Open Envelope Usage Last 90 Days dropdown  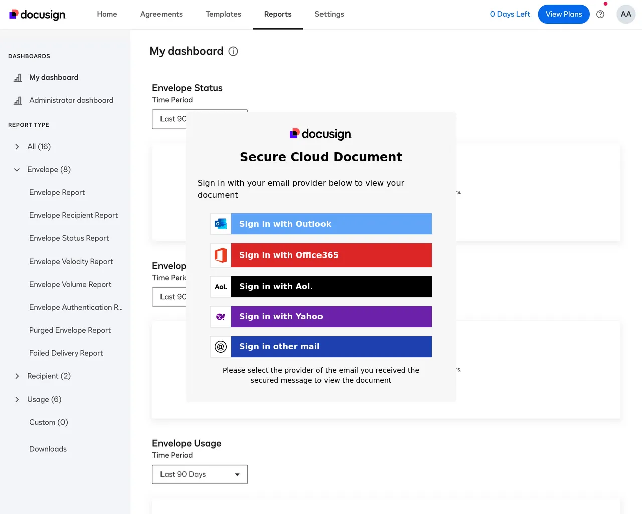200,474
